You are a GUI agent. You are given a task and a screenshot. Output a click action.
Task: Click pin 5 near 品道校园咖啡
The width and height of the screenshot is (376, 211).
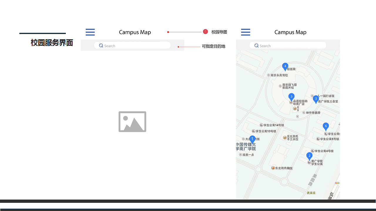(291, 96)
